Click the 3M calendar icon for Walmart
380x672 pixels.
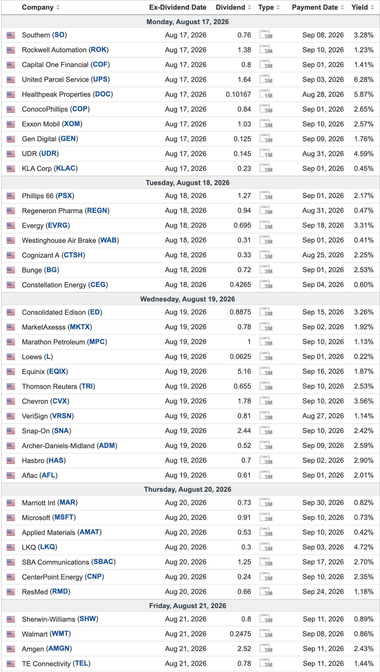pos(266,633)
